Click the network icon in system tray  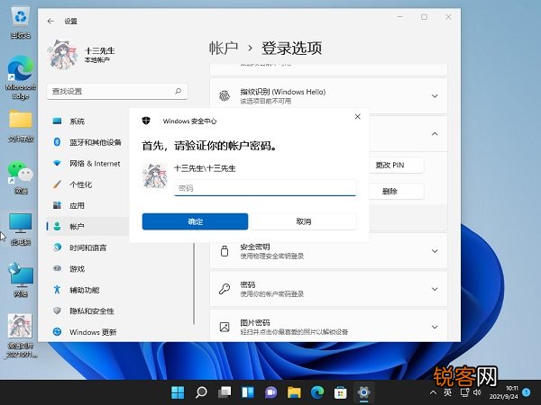(x=464, y=392)
